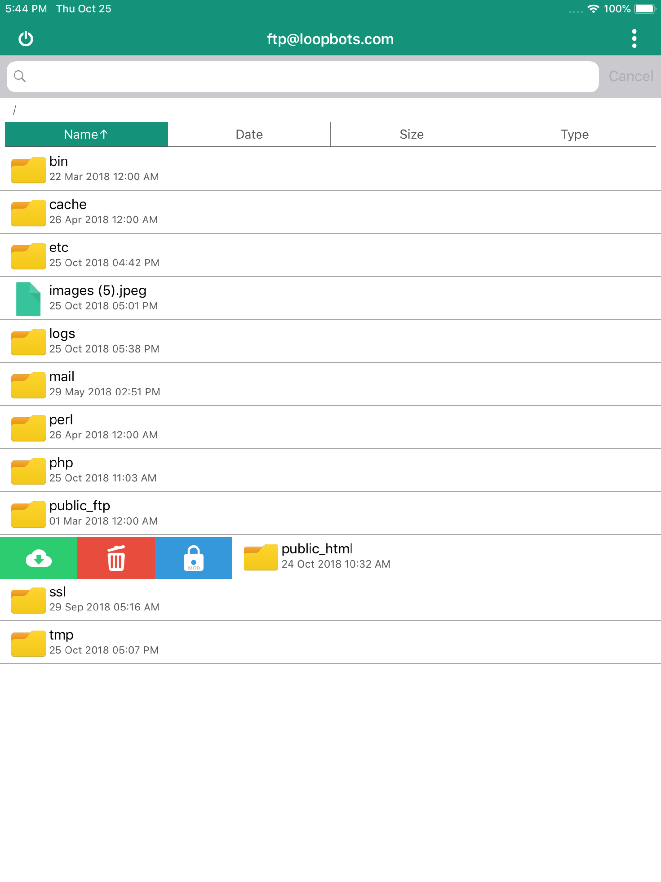Tap the images (5).jpeg file icon

click(28, 299)
